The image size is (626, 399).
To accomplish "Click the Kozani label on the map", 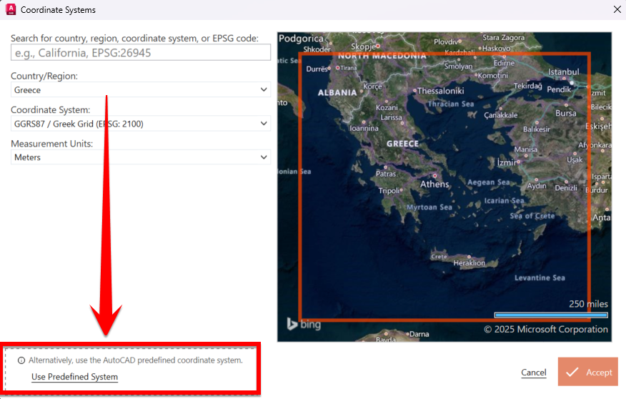I will pyautogui.click(x=387, y=107).
